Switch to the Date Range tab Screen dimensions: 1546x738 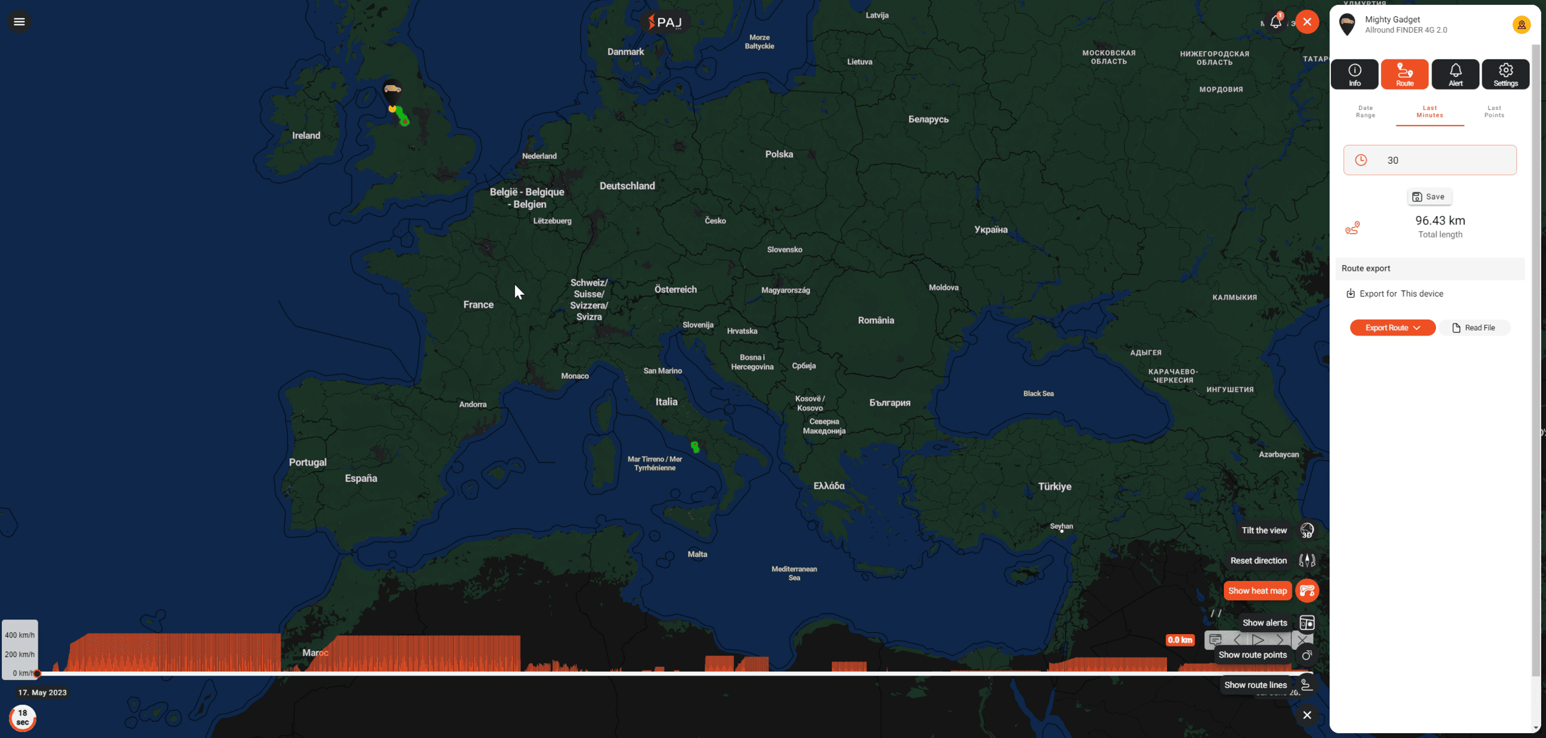point(1365,111)
